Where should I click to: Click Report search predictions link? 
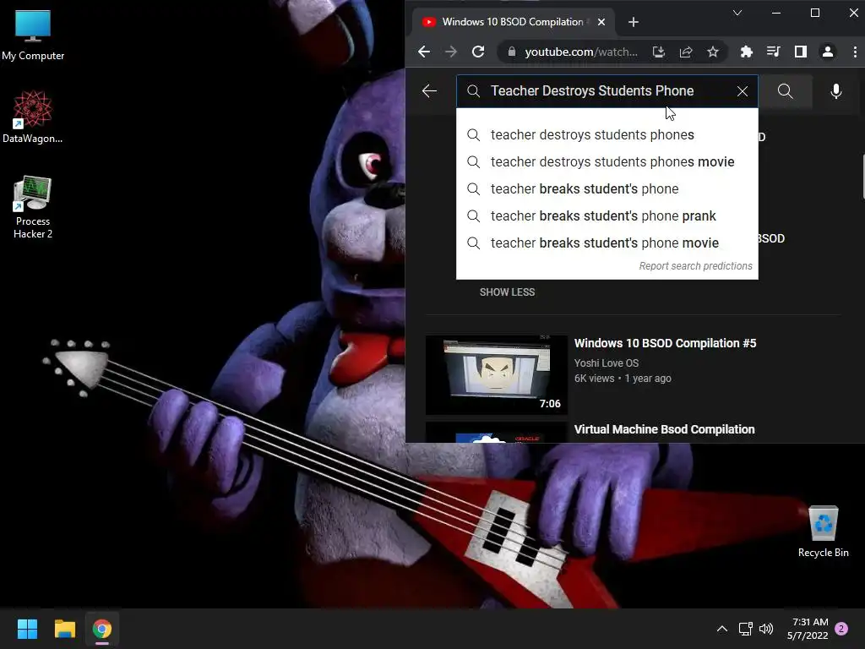pos(696,266)
